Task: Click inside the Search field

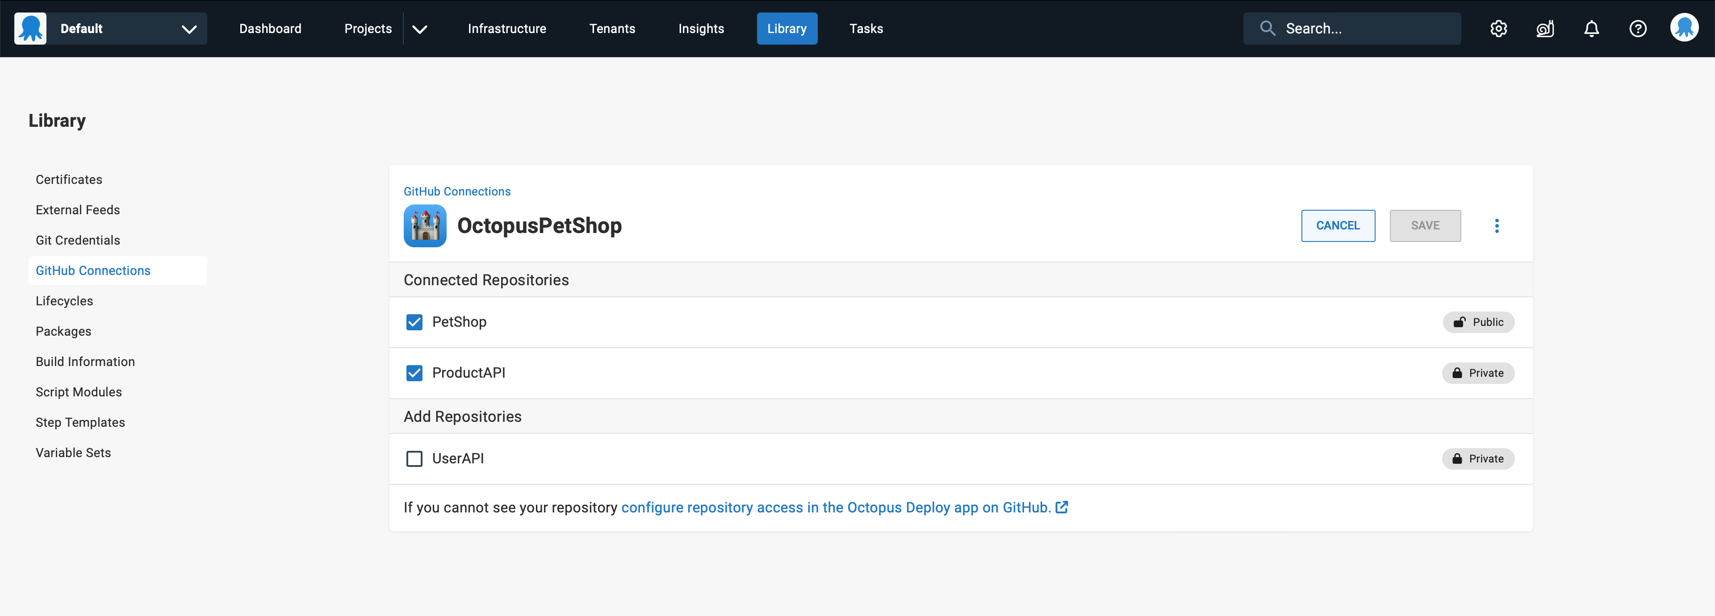Action: coord(1351,29)
